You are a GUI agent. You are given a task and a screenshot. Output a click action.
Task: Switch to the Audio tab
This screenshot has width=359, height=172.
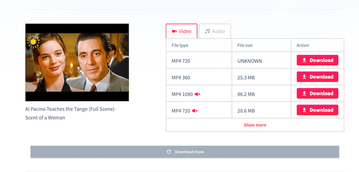[x=215, y=31]
